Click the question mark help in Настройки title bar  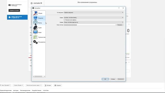pos(119,8)
